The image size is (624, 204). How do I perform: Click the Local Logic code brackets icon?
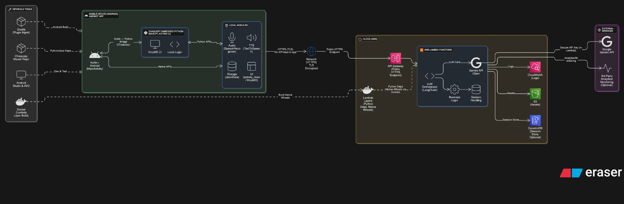pyautogui.click(x=175, y=44)
